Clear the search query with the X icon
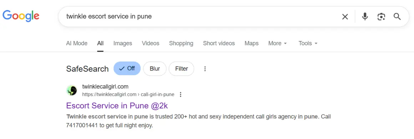 [x=345, y=17]
